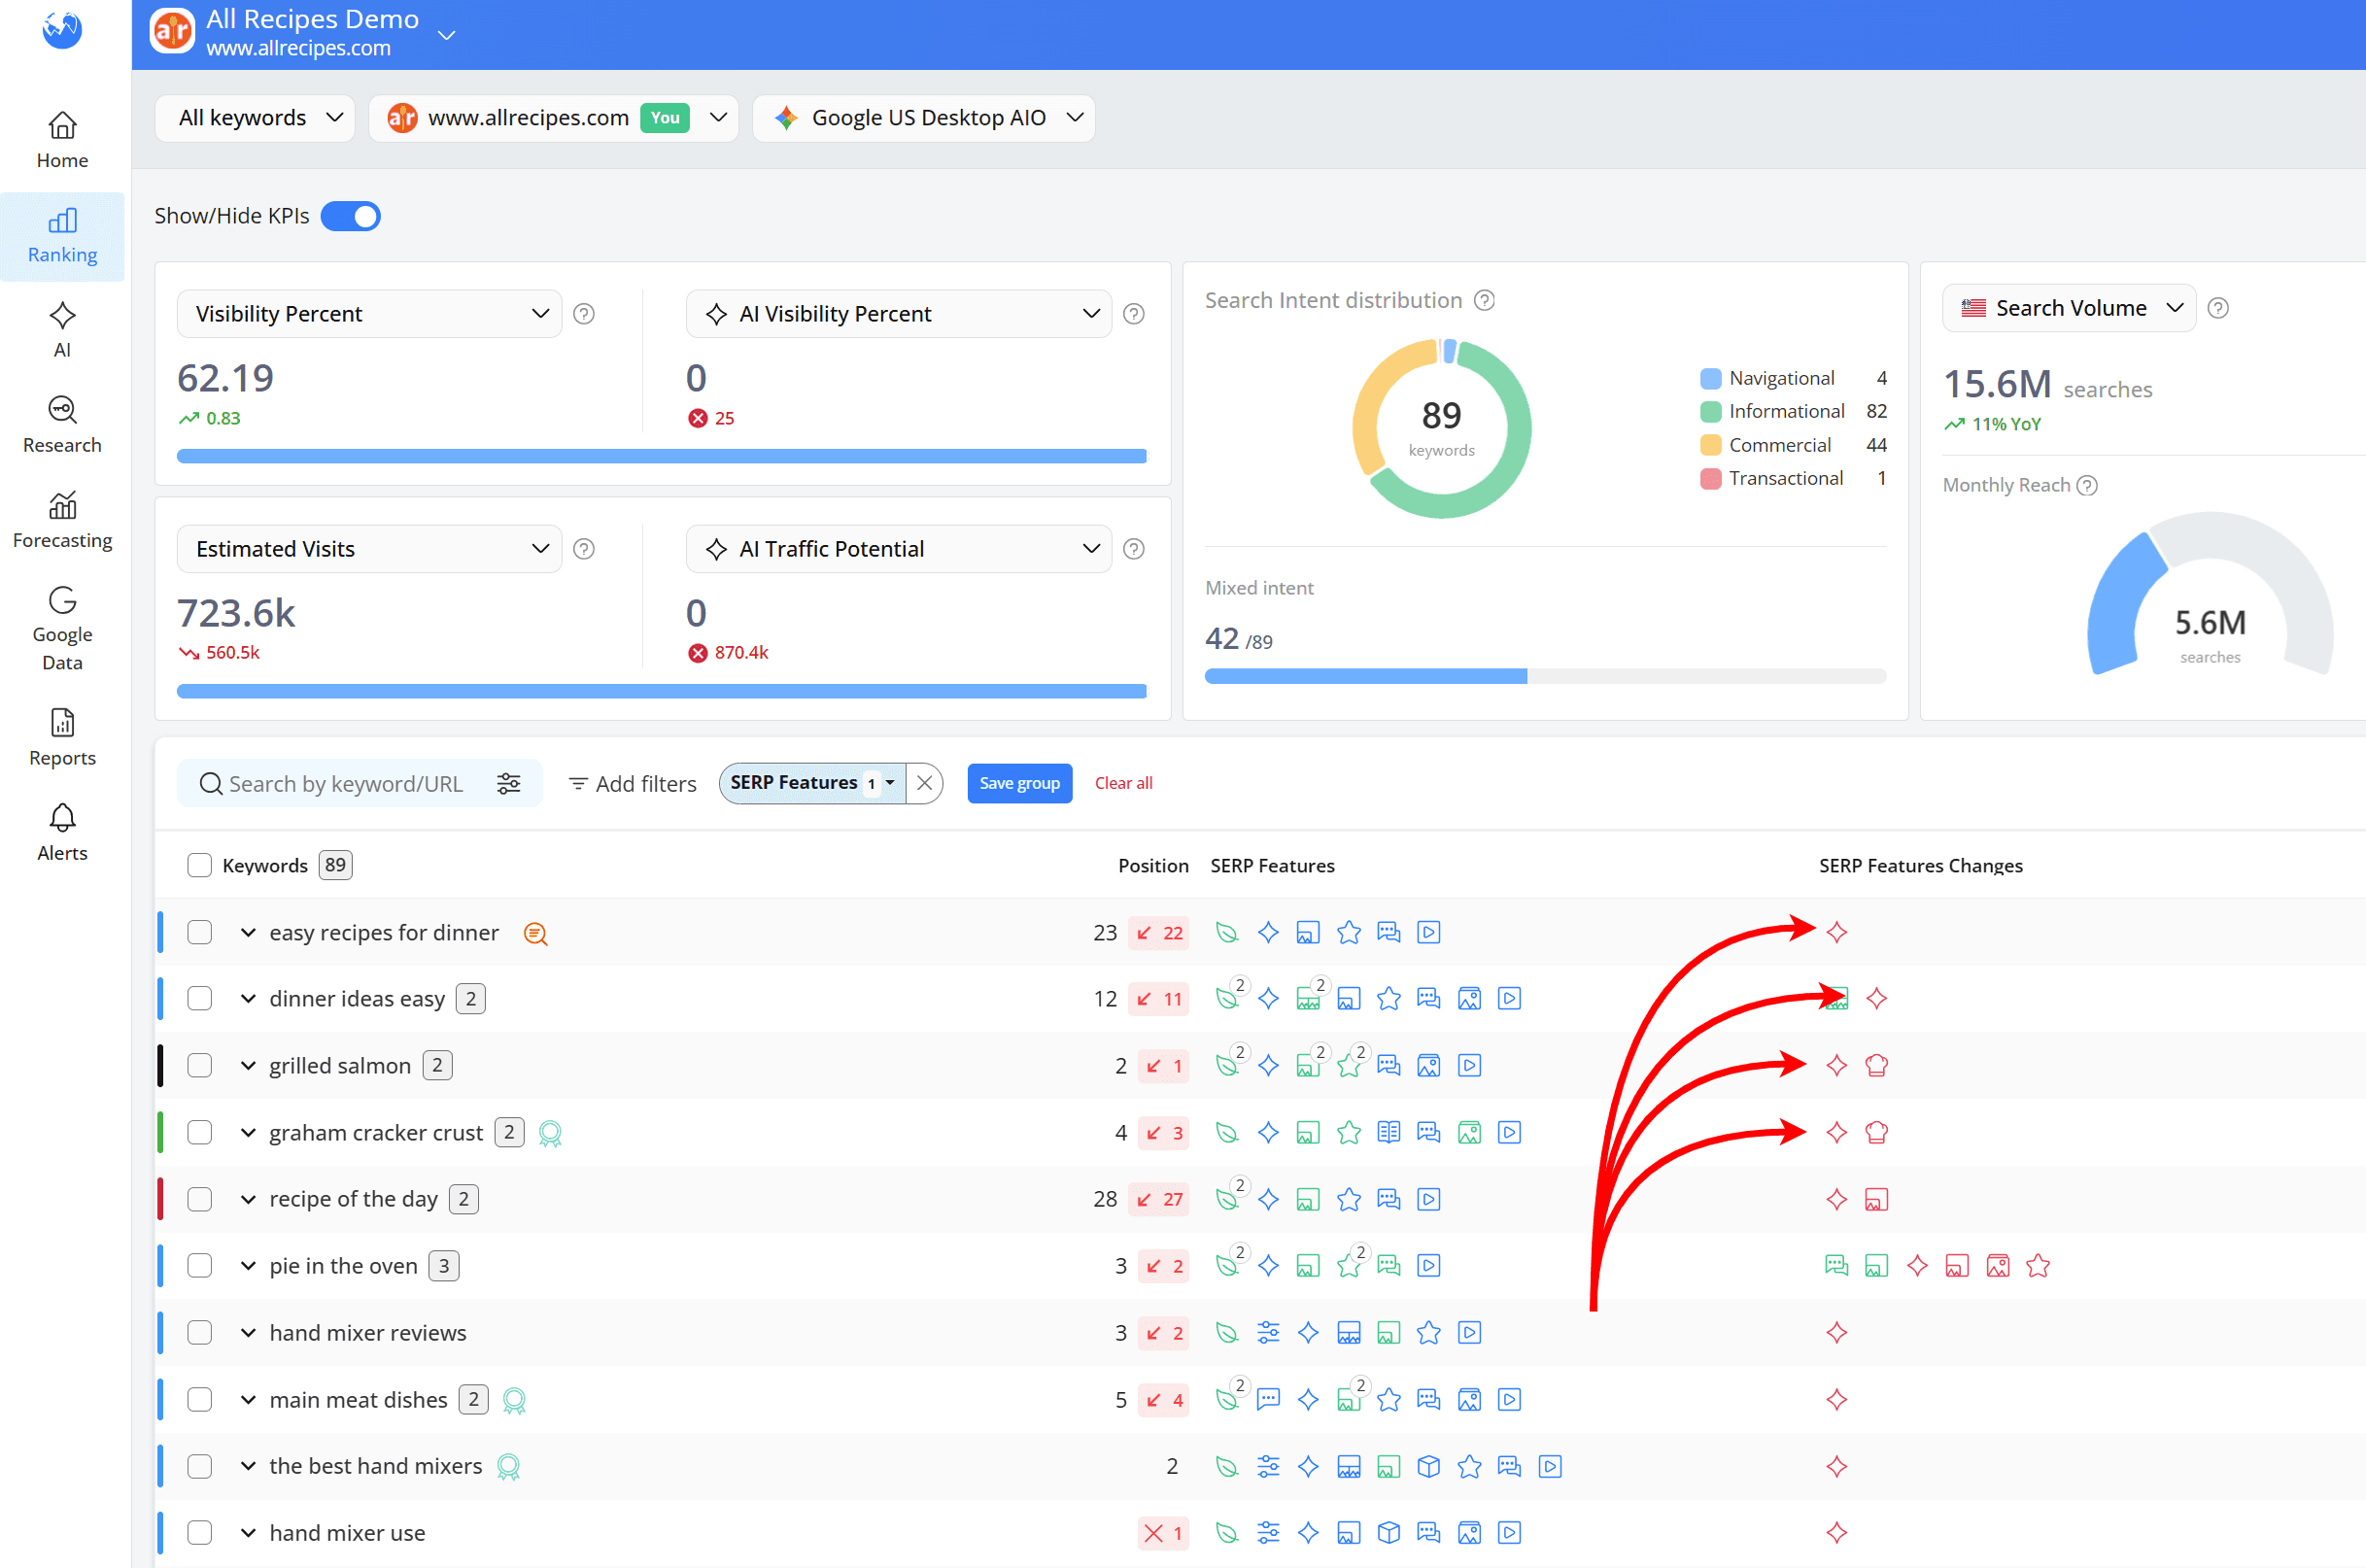This screenshot has height=1568, width=2366.
Task: Click the Save group button
Action: tap(1019, 783)
